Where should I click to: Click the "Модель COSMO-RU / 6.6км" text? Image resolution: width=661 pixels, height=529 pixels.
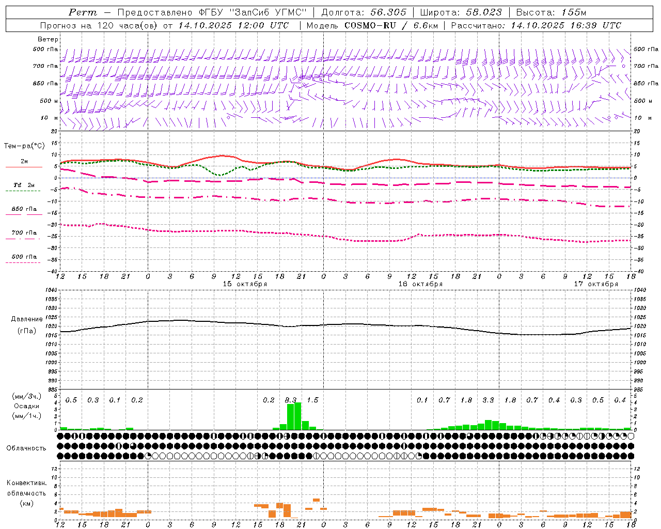372,25
